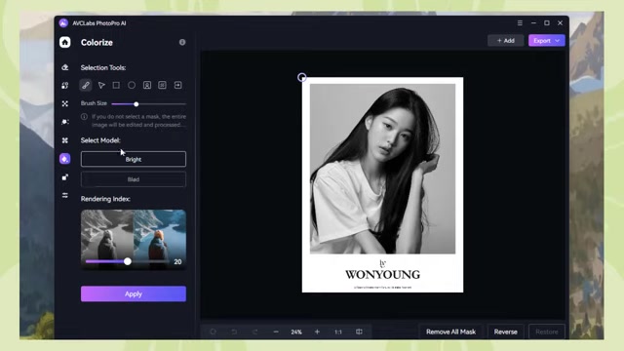The height and width of the screenshot is (351, 624).
Task: Zoom in with the plus icon
Action: point(317,331)
